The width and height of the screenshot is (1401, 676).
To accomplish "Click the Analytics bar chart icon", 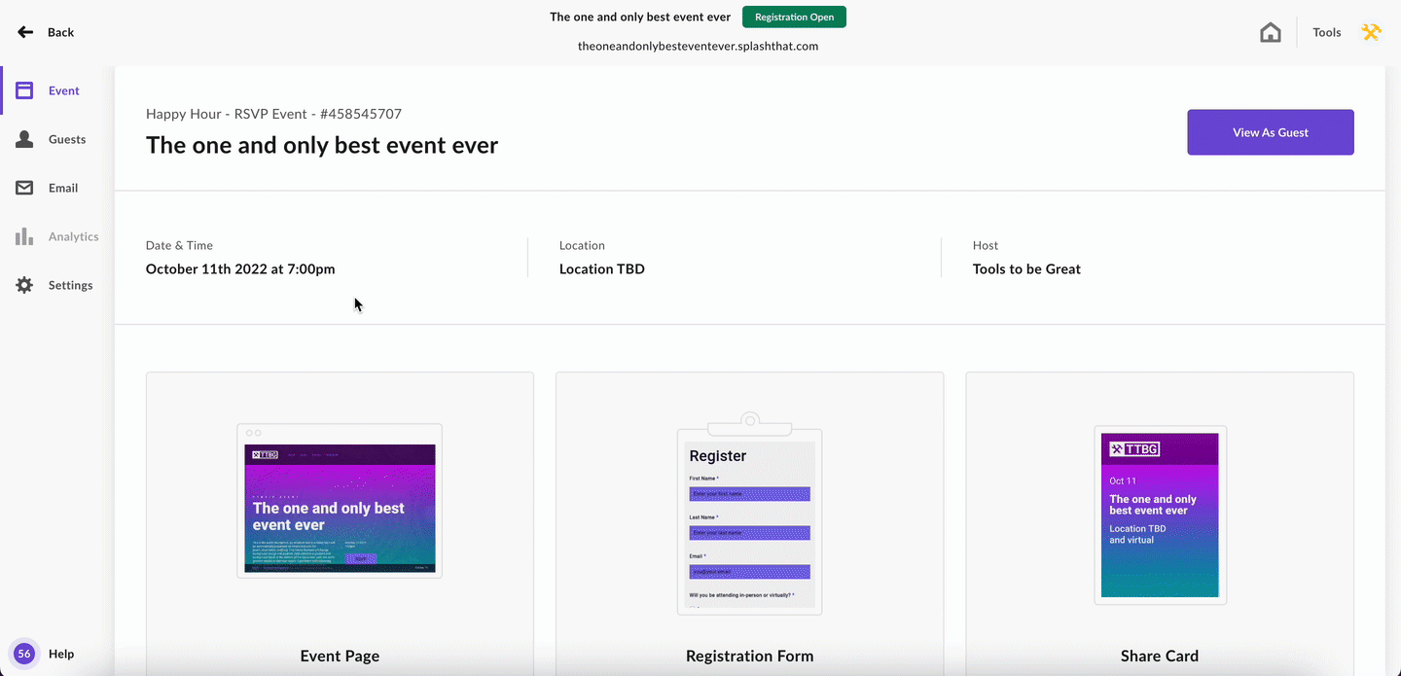I will (24, 236).
